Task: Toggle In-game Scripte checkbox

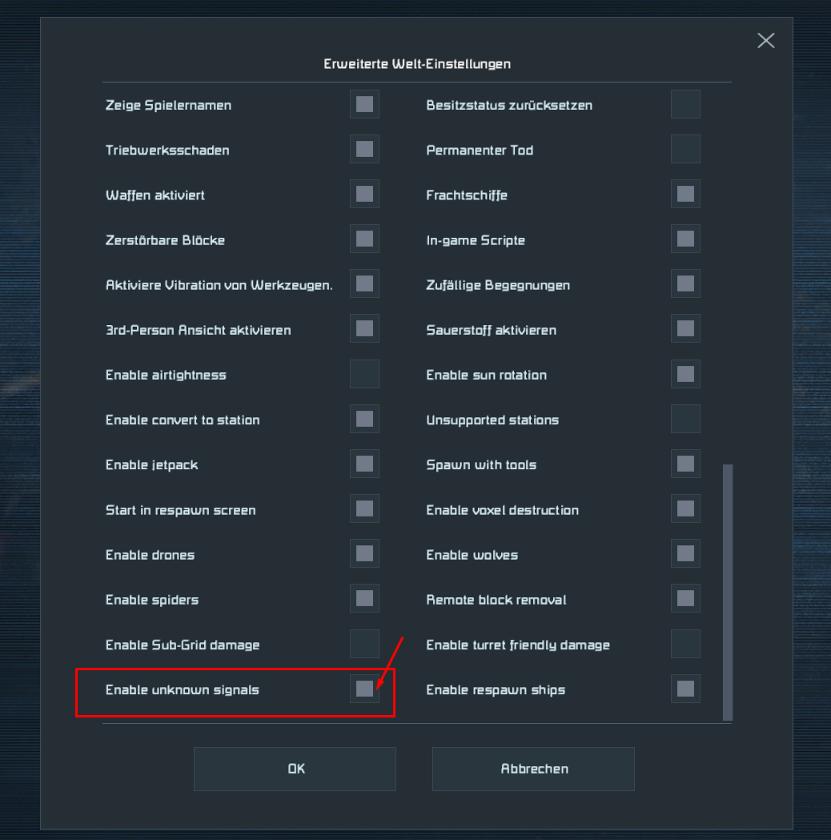Action: point(685,239)
